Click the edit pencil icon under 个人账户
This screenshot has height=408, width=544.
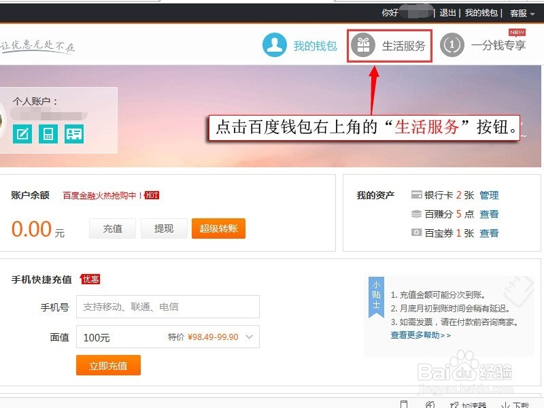[22, 133]
